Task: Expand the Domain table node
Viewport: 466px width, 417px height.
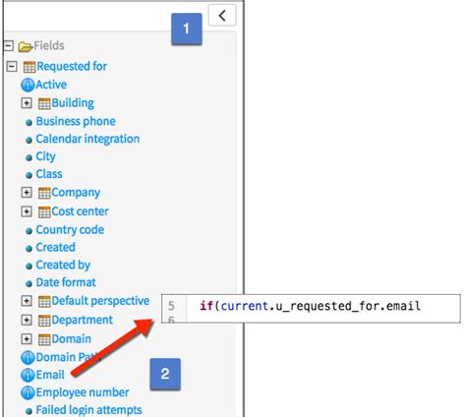Action: [x=27, y=339]
